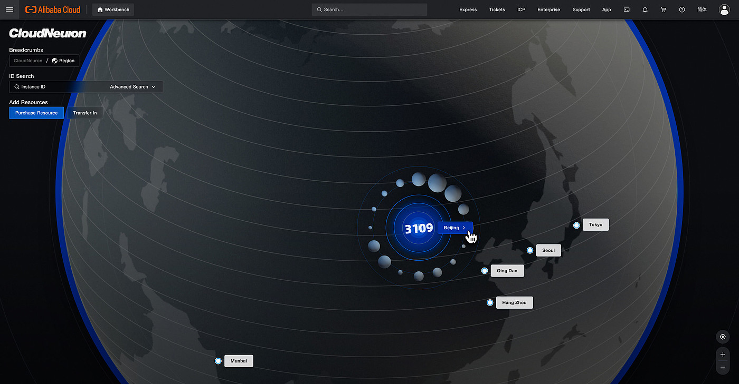Screen dimensions: 739x384
Task: Open the hamburger navigation menu
Action: [x=10, y=9]
